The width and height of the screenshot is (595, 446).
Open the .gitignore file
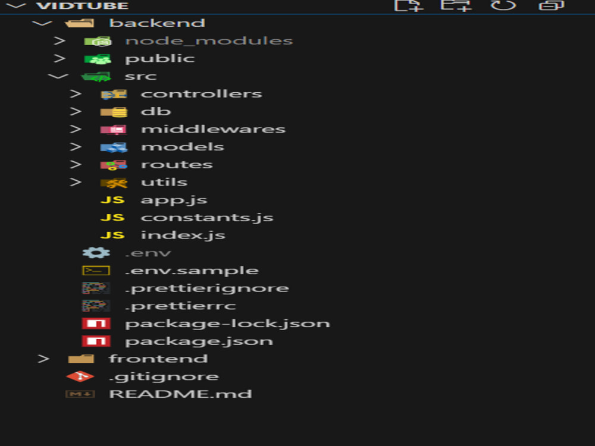pos(164,376)
